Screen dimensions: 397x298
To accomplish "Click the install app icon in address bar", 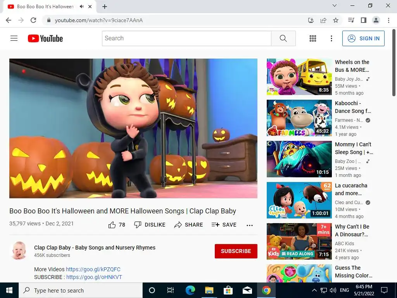I will 311,20.
